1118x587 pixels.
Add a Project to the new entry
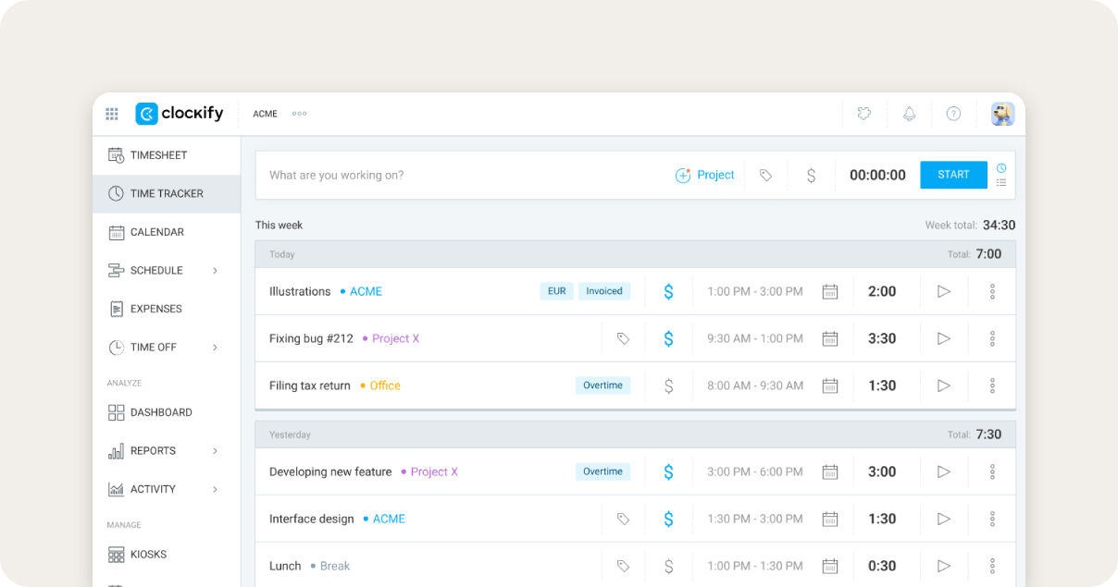pyautogui.click(x=704, y=175)
